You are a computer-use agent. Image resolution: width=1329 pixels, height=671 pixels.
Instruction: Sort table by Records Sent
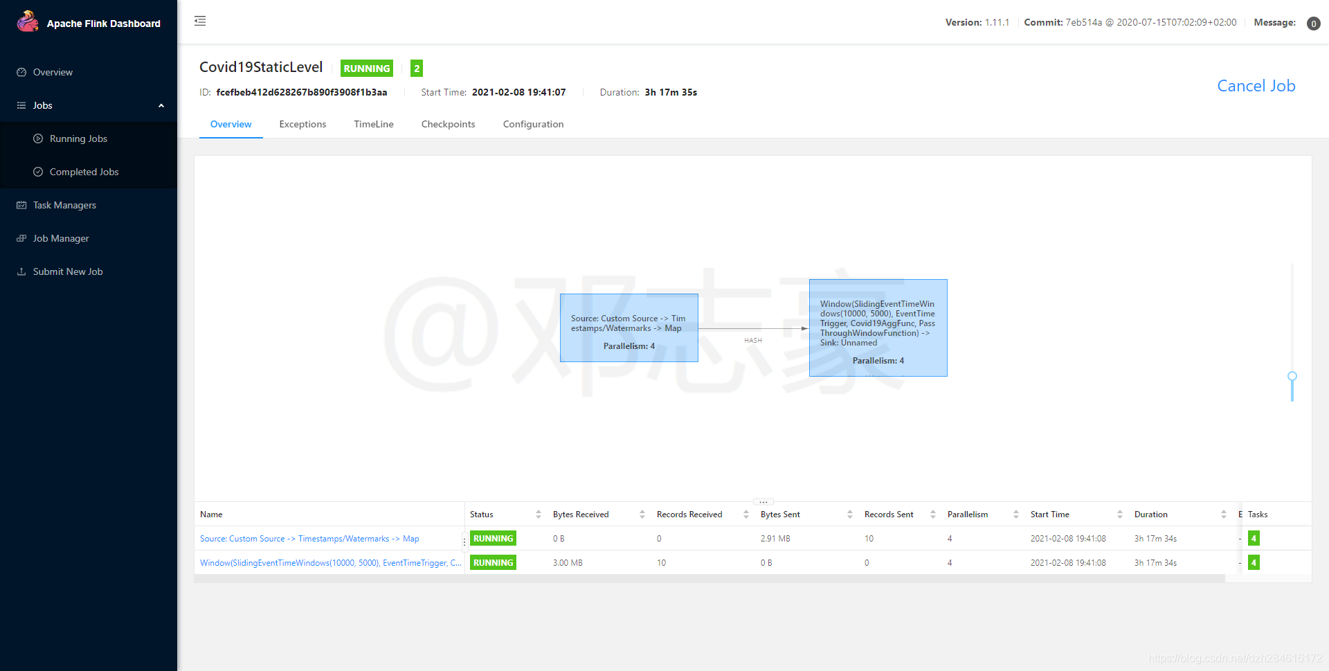(x=933, y=515)
